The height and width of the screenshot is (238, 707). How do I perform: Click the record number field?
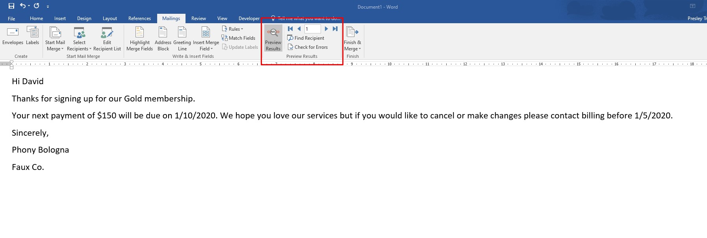(x=312, y=29)
